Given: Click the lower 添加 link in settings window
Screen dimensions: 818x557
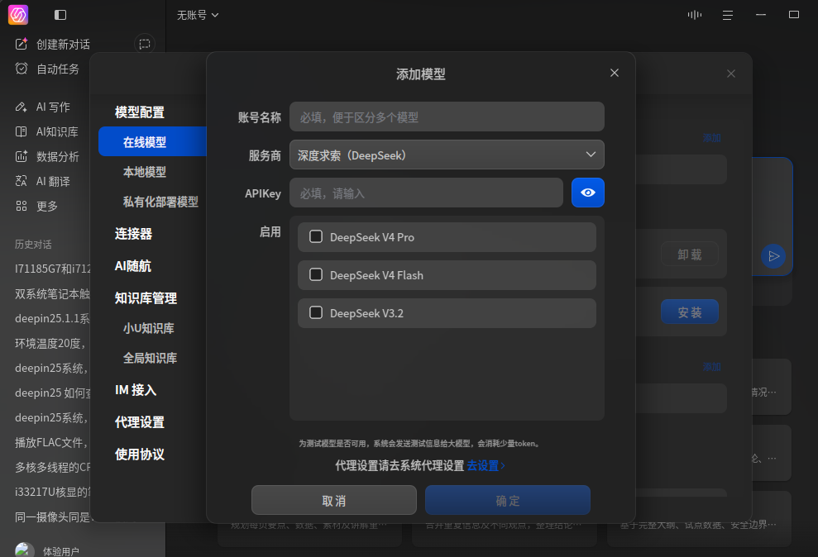Looking at the screenshot, I should (x=711, y=367).
